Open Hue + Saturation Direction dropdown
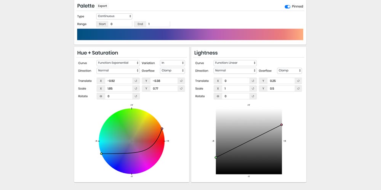381x190 pixels. pyautogui.click(x=118, y=71)
